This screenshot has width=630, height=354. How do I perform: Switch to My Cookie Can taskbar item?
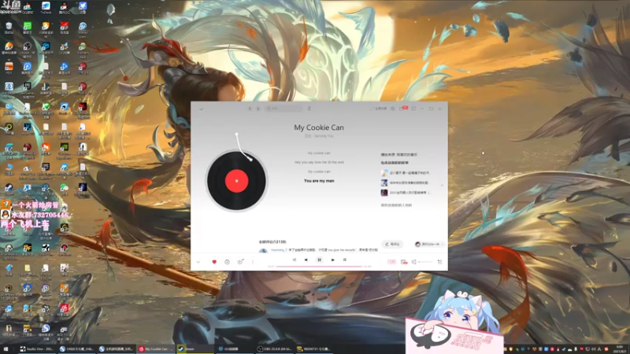click(x=156, y=349)
